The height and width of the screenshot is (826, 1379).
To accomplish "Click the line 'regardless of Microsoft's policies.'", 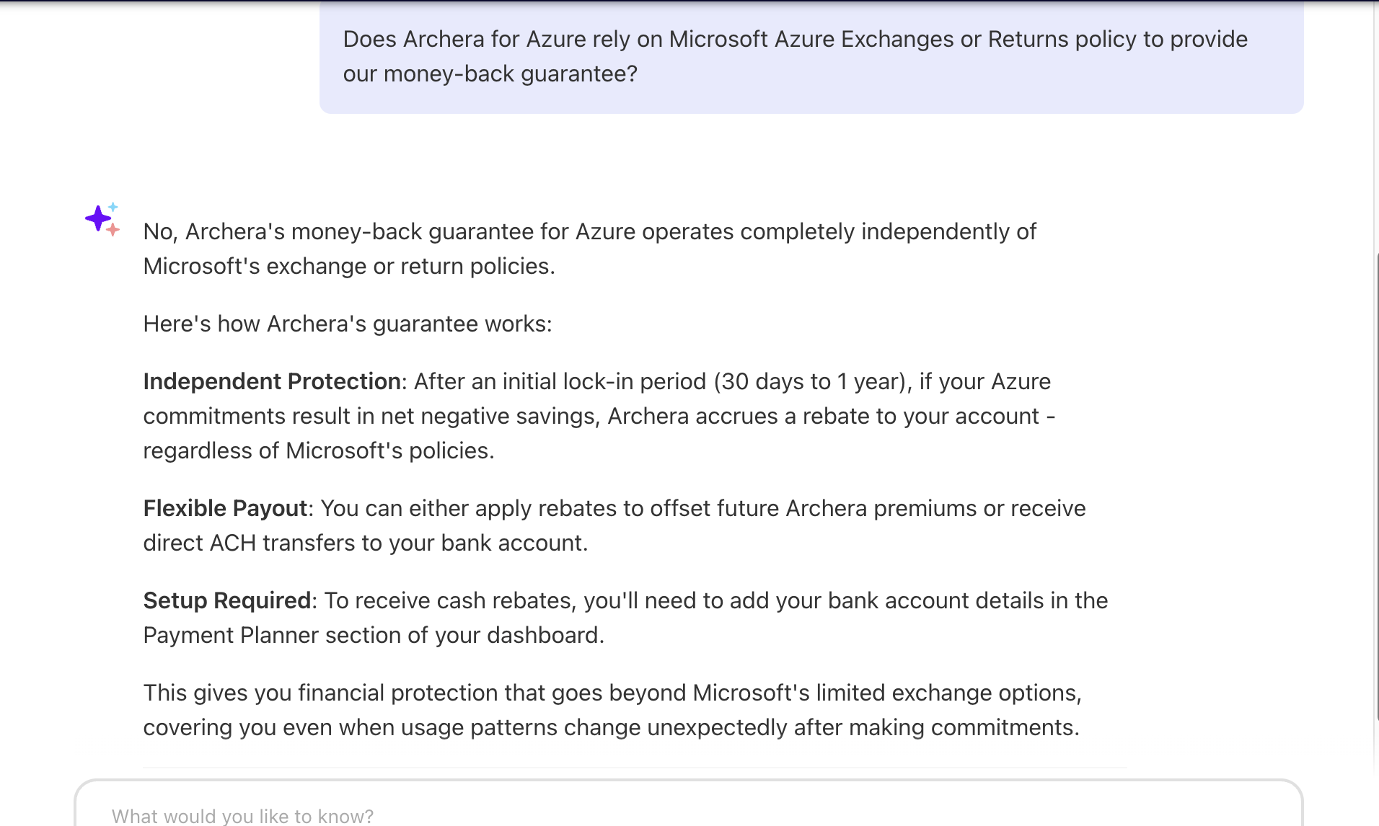I will (x=319, y=450).
